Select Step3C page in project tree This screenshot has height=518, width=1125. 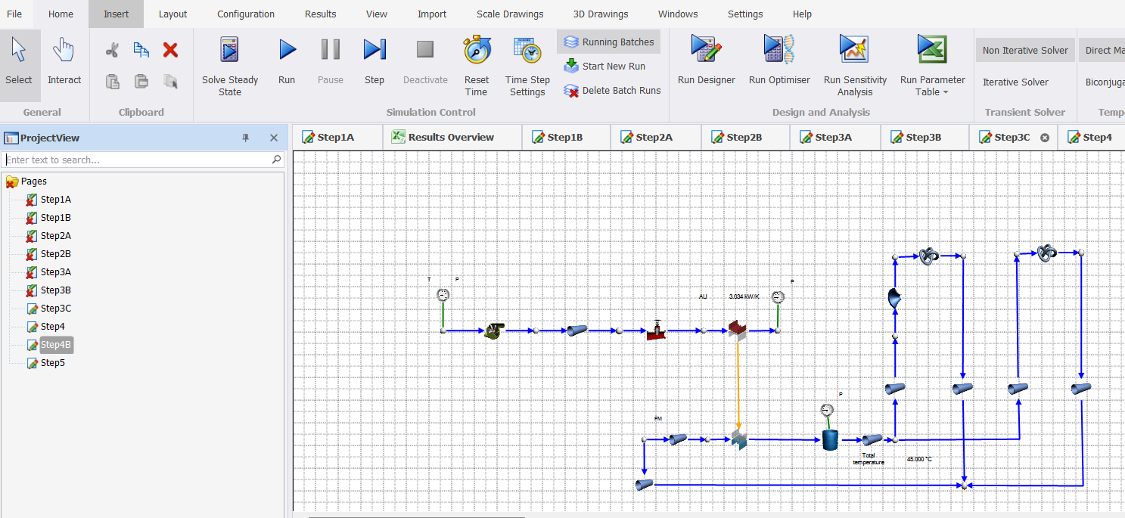(55, 309)
